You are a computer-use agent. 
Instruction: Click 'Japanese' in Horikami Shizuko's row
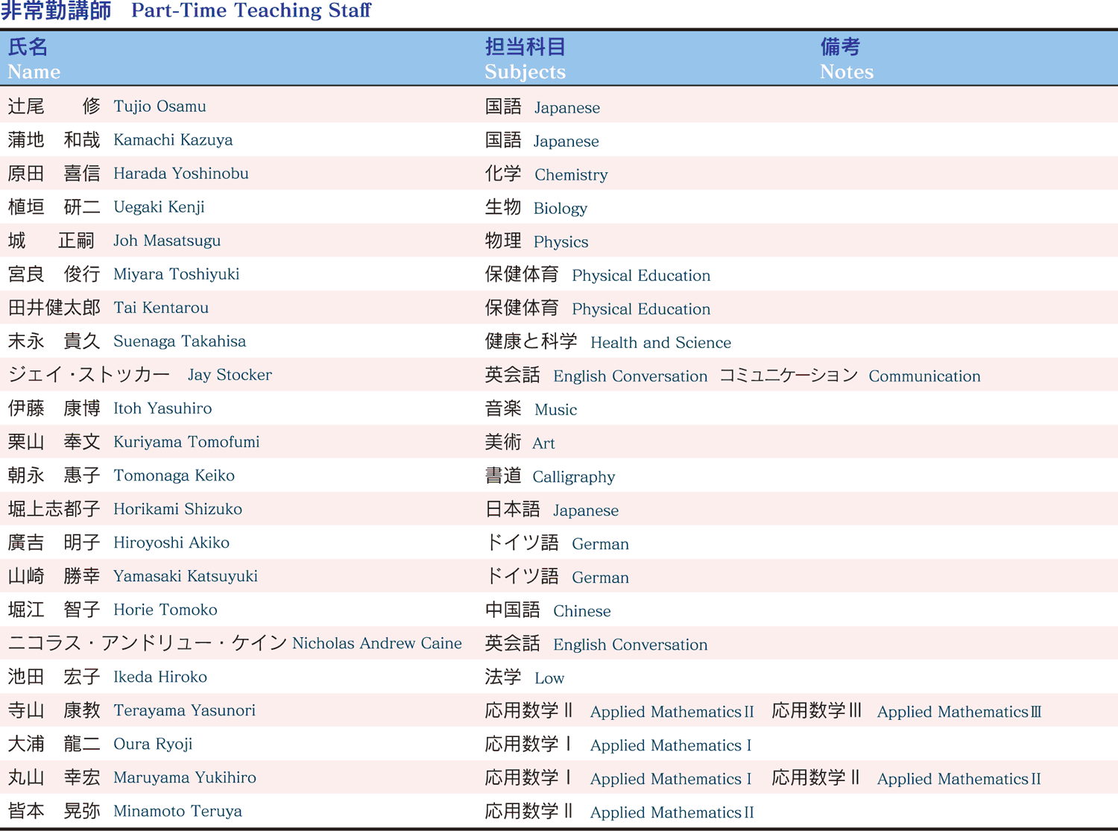(x=586, y=510)
